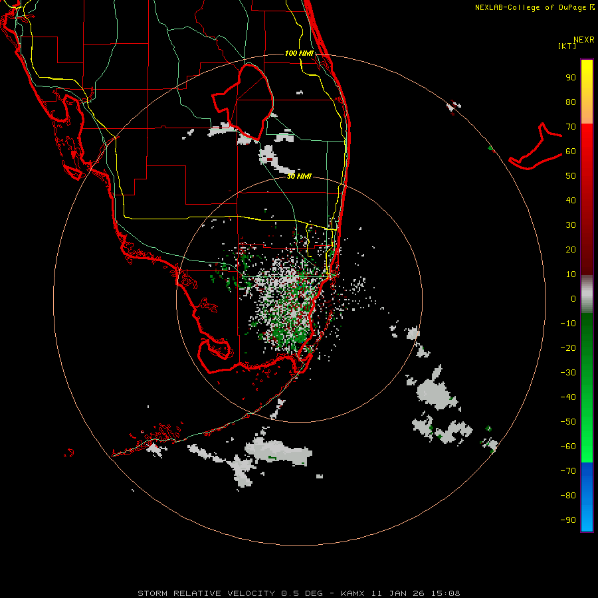This screenshot has height=598, width=598.
Task: Select the 50 scale label
Action: 571,176
